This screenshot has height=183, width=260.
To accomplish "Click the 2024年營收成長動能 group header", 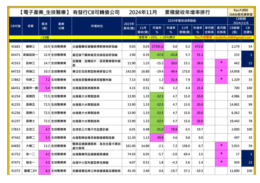I will tap(182, 21).
